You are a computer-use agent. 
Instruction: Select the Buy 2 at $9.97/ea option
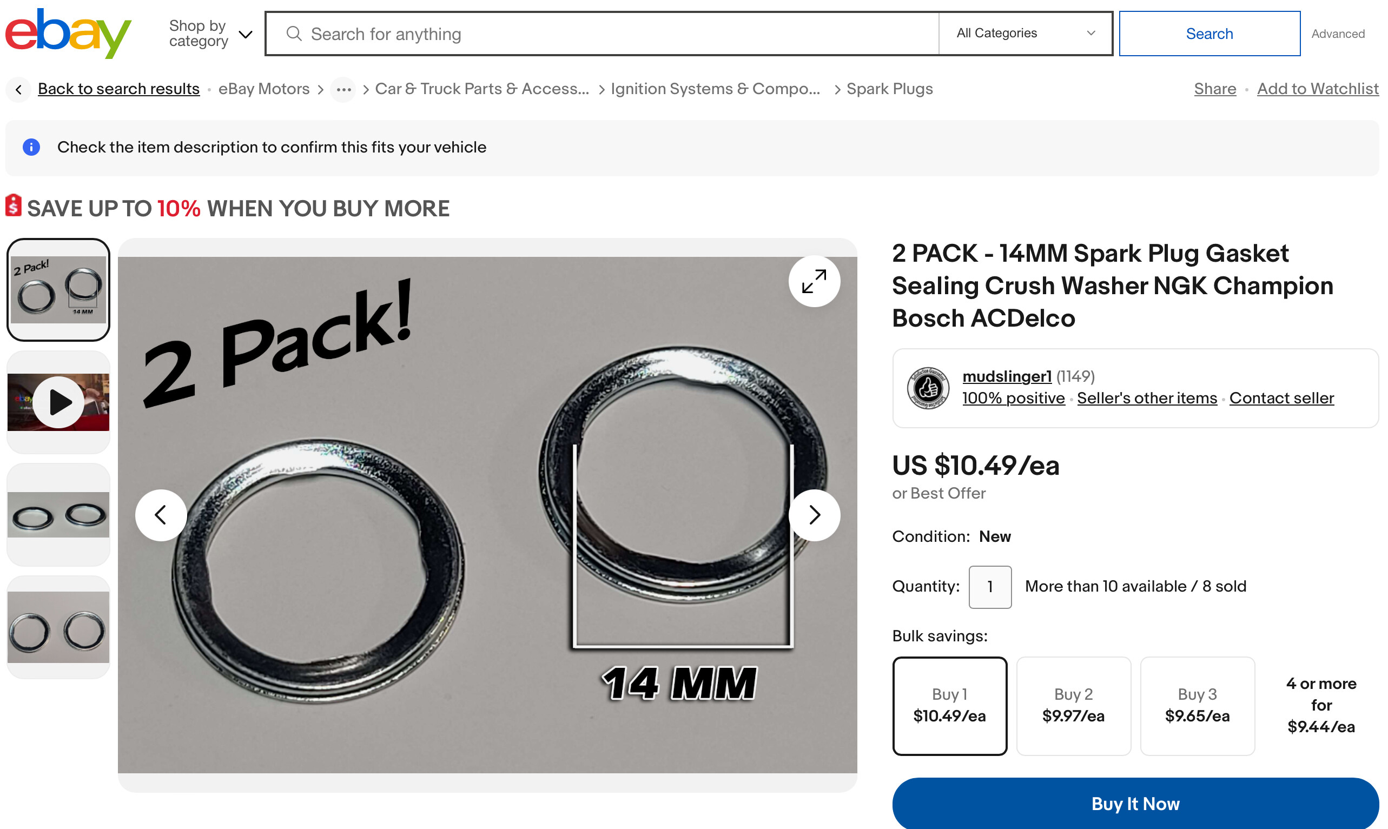(x=1073, y=706)
